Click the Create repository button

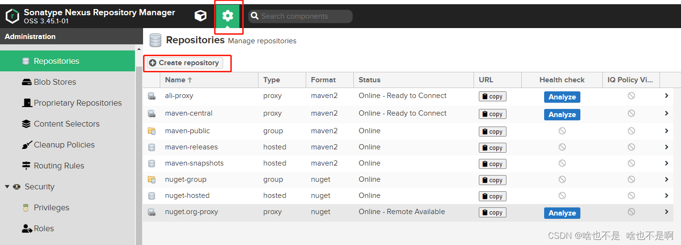(x=184, y=63)
